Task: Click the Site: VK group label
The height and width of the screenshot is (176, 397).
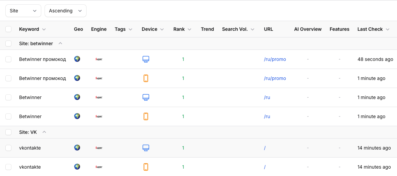Action: pos(28,132)
